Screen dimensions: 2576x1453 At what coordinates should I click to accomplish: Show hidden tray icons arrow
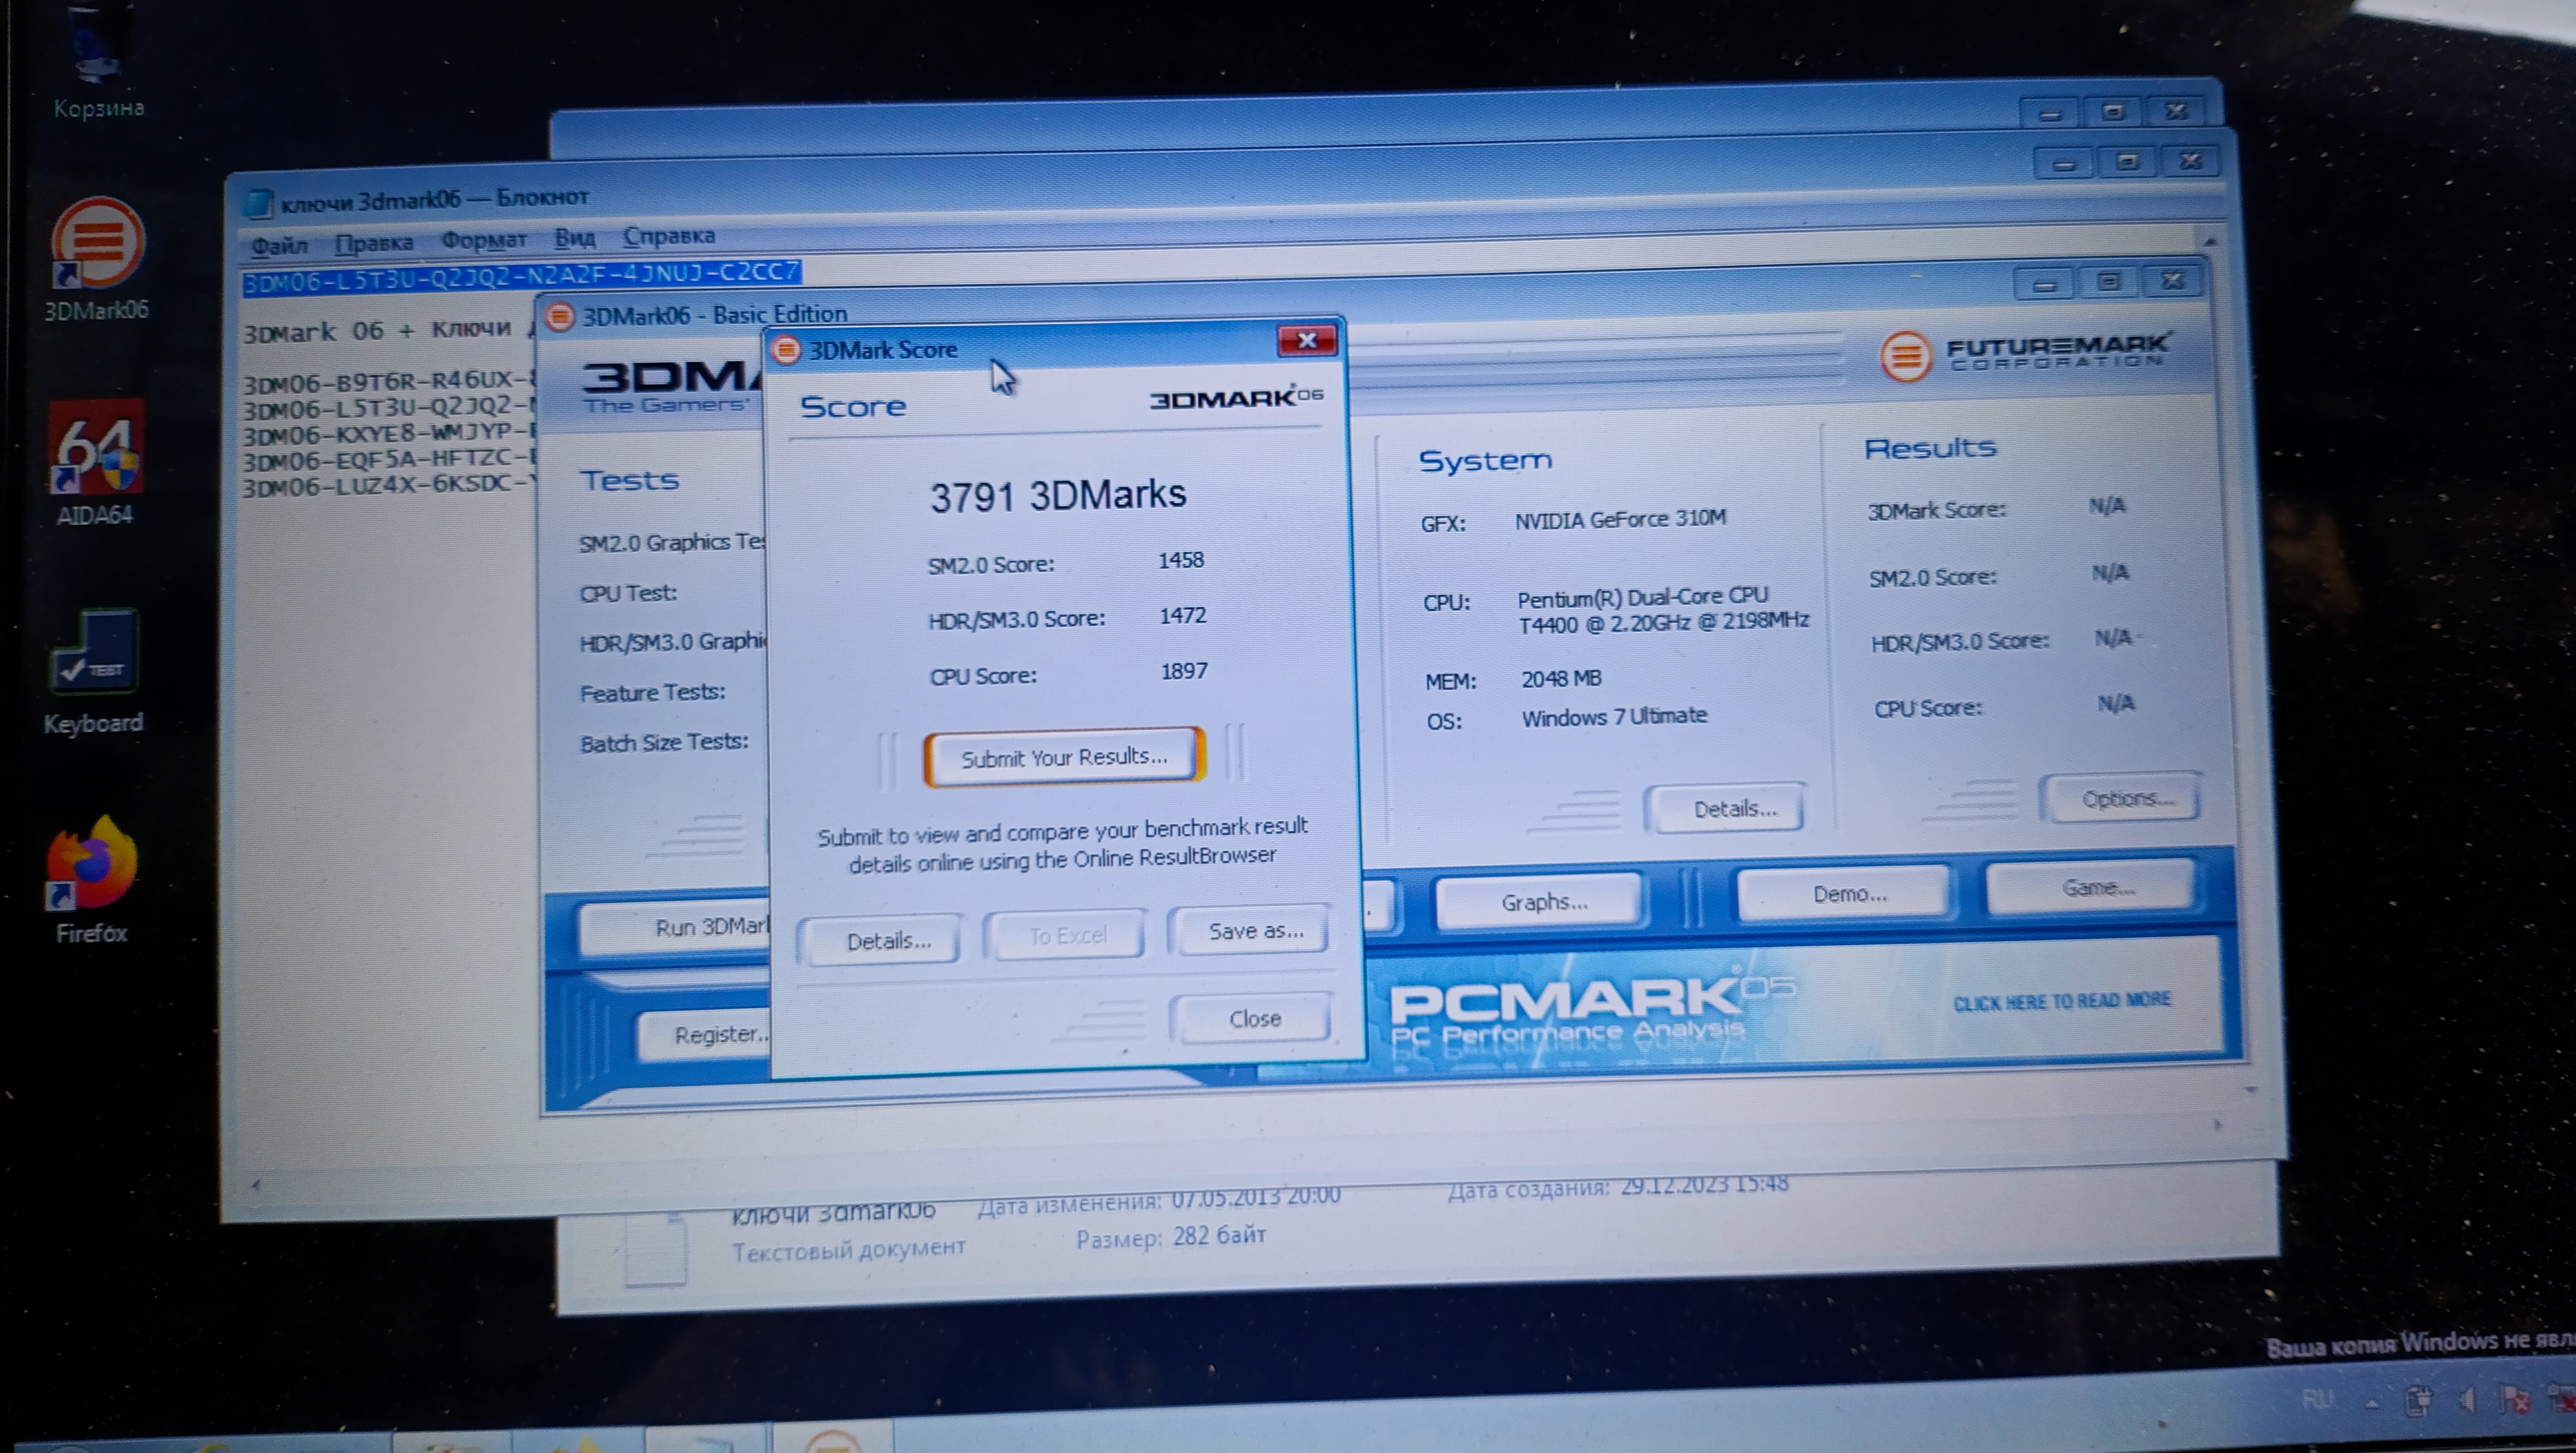tap(2373, 1403)
